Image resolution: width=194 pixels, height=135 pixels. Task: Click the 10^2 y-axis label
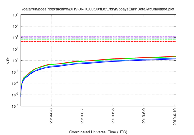[x=15, y=37]
